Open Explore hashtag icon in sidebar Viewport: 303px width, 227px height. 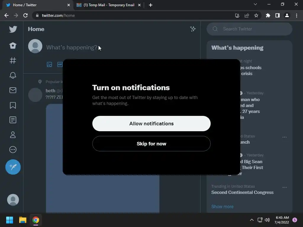(x=13, y=60)
